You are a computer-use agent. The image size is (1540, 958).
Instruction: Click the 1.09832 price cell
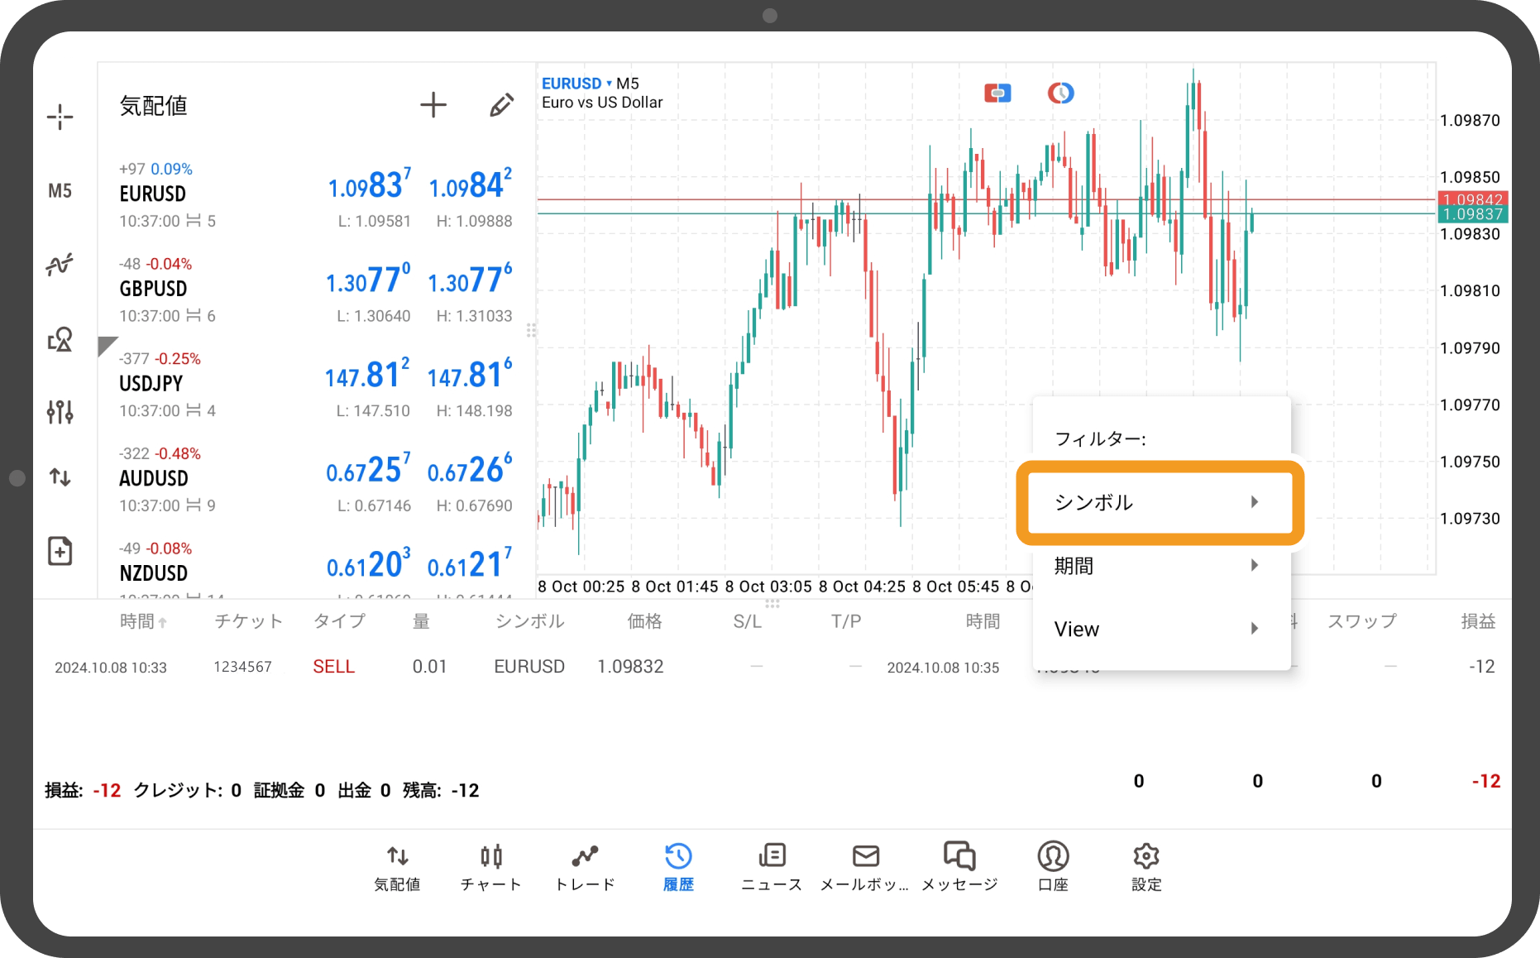point(630,667)
